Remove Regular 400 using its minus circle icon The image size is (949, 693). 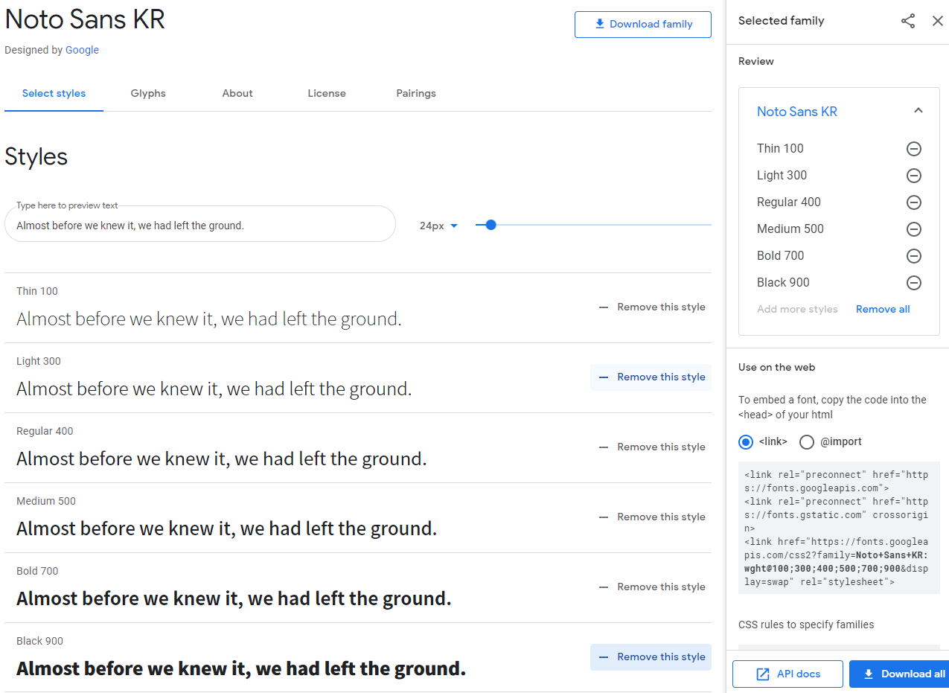coord(914,202)
